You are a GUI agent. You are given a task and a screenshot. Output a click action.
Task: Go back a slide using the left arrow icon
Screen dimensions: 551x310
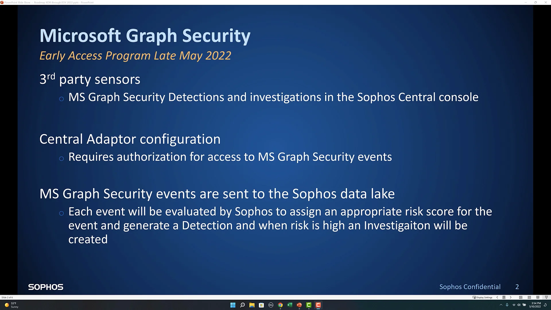[x=497, y=297]
